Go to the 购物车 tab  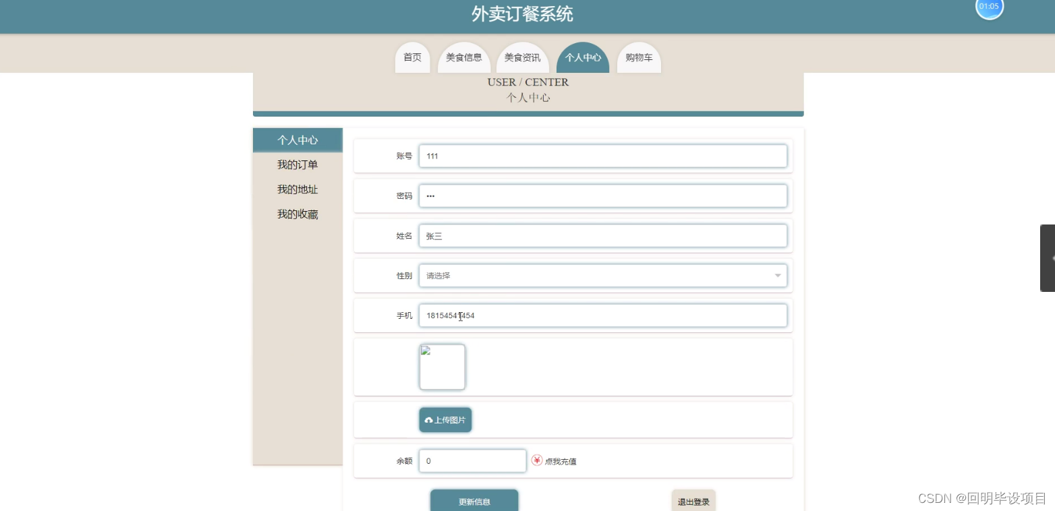(638, 57)
